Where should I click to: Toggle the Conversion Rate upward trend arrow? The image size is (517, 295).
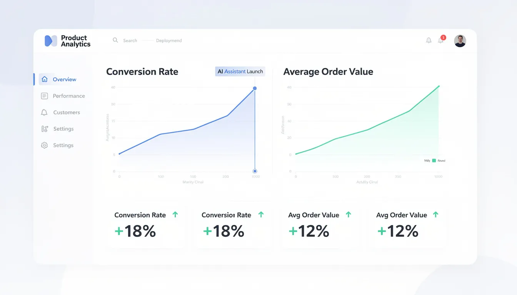pyautogui.click(x=175, y=215)
